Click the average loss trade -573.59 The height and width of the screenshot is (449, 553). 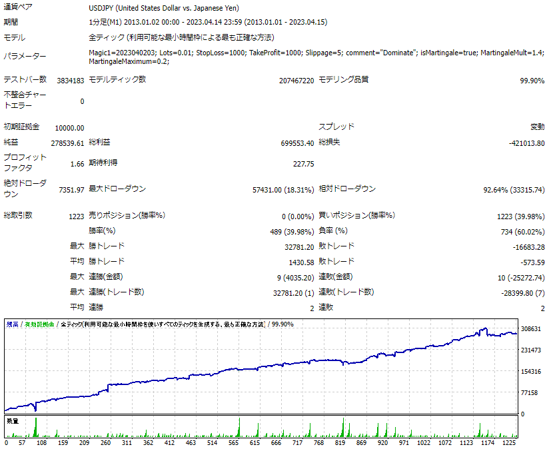532,262
